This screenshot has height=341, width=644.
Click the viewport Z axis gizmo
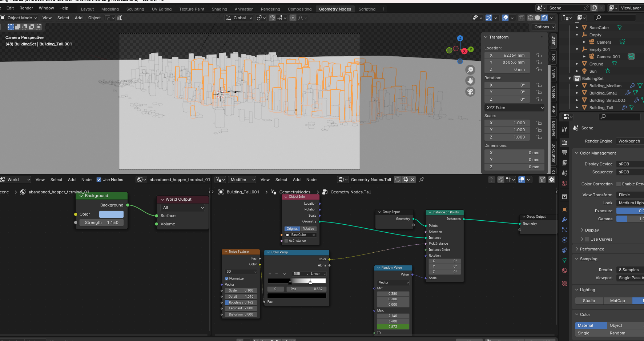pyautogui.click(x=460, y=38)
